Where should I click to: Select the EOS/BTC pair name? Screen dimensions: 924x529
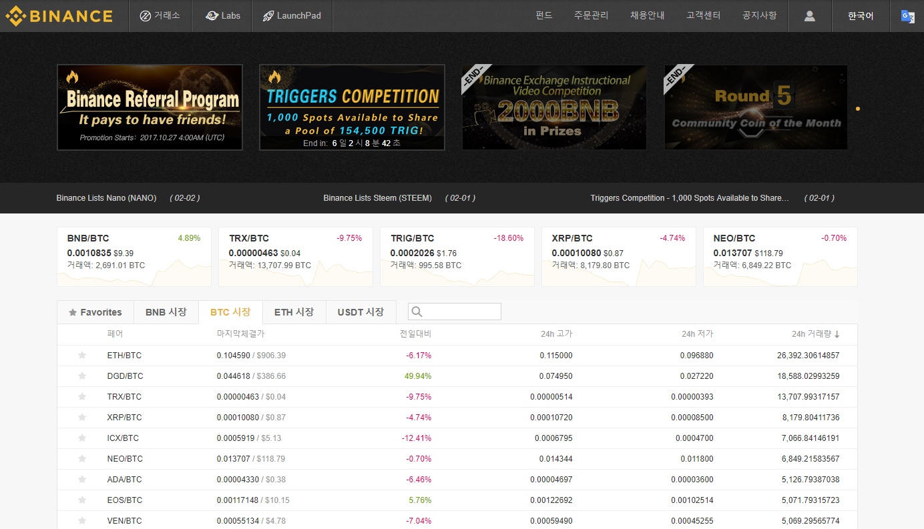point(125,500)
